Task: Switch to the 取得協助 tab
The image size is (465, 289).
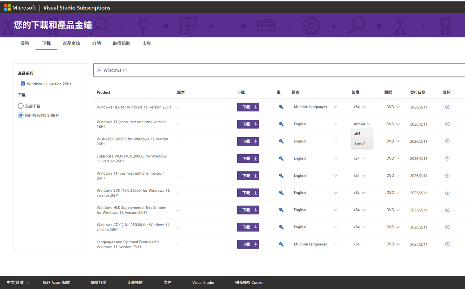Action: pos(121,43)
